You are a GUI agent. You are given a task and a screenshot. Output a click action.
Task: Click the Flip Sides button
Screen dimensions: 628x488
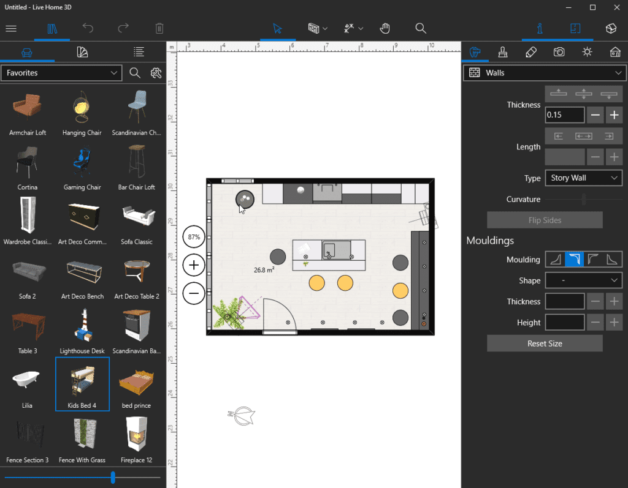pyautogui.click(x=545, y=220)
